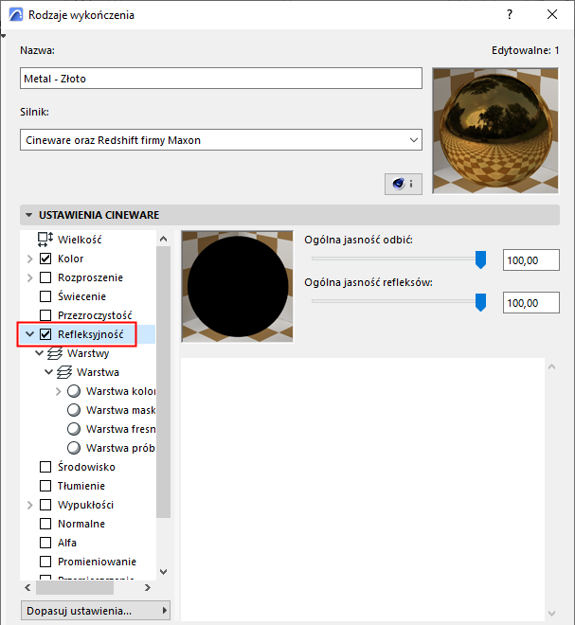This screenshot has height=625, width=575.
Task: Select the Środowisko row label
Action: pos(86,467)
